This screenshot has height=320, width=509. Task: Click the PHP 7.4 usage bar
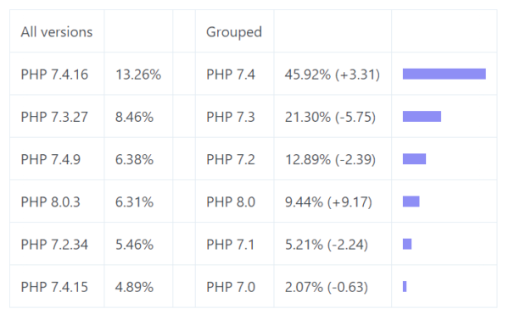[x=444, y=74]
